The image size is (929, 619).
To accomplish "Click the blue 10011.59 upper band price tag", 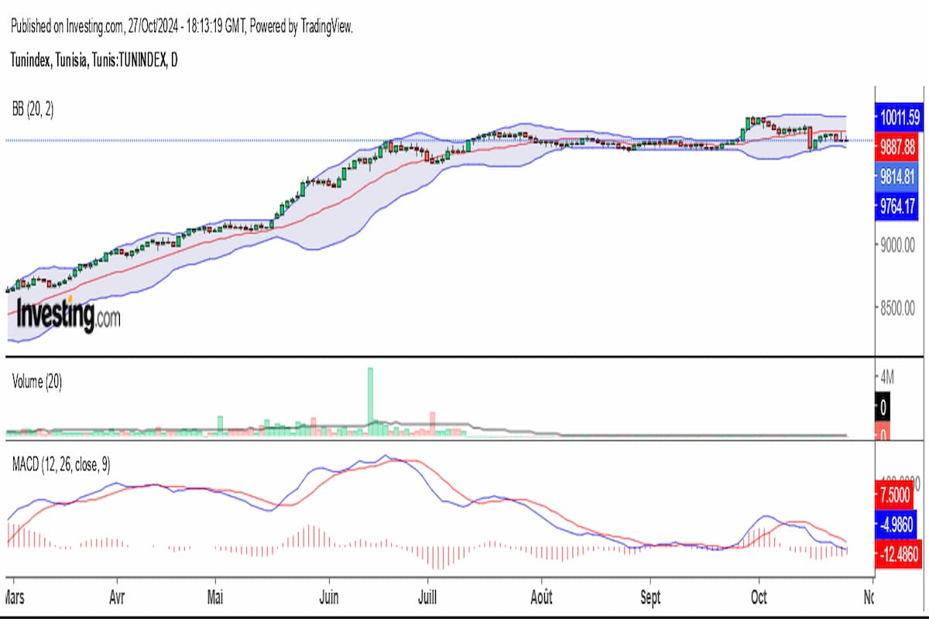I will click(x=899, y=118).
